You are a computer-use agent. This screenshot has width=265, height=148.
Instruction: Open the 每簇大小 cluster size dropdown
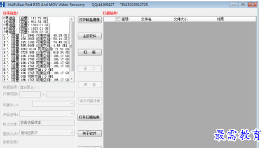pos(53,104)
